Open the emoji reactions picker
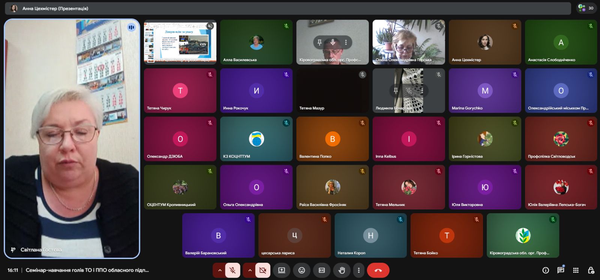600x280 pixels. coord(301,270)
